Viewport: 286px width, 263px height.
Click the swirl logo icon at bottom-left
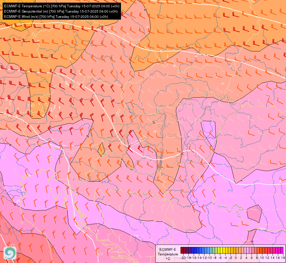tap(10, 253)
